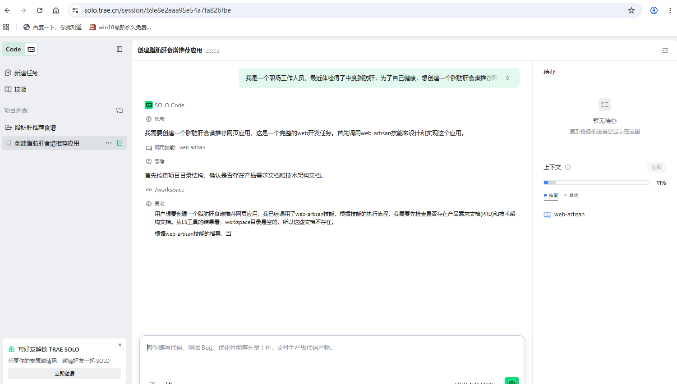Expand the user message bubble
The height and width of the screenshot is (384, 677).
[x=507, y=78]
